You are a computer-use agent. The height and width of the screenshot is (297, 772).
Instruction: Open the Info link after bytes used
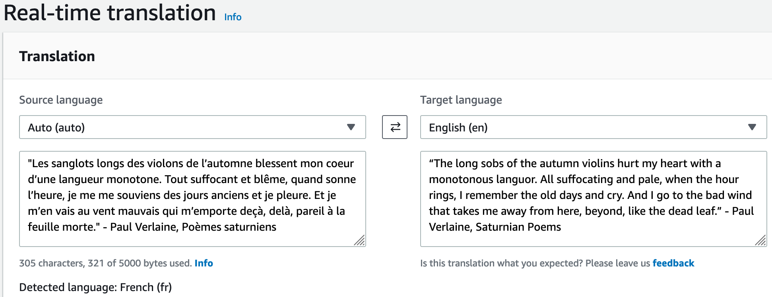pyautogui.click(x=204, y=263)
